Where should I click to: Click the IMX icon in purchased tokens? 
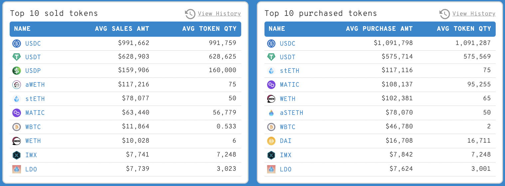pos(271,155)
